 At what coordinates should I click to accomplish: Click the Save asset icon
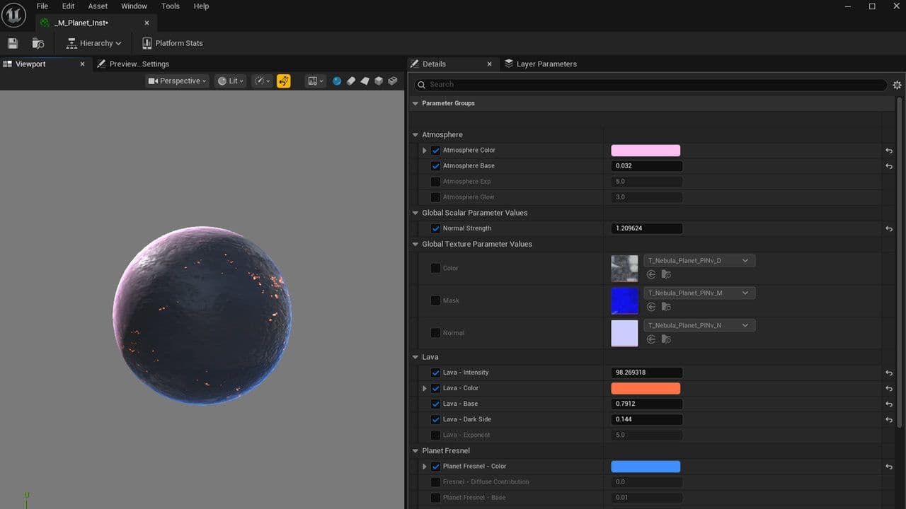point(13,43)
